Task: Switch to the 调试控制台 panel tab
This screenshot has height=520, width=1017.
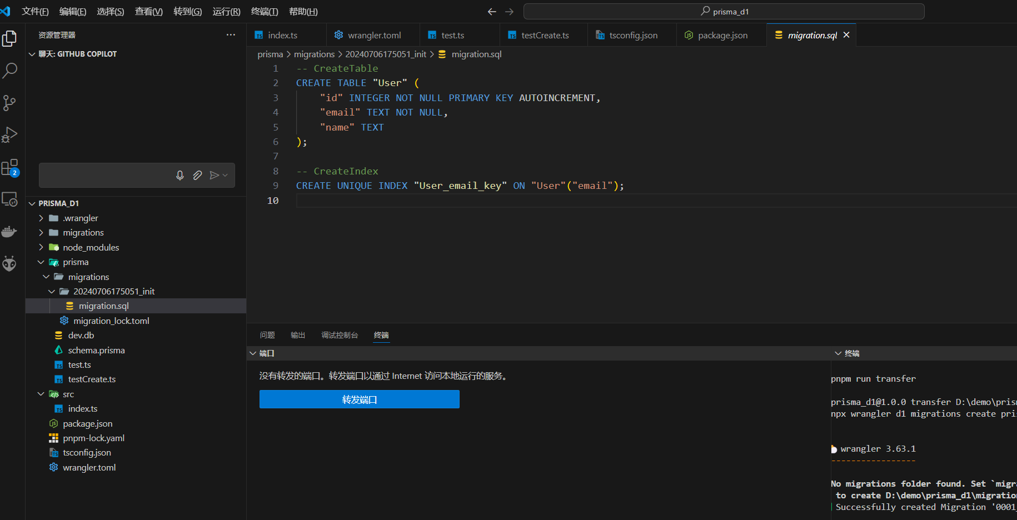Action: [340, 335]
